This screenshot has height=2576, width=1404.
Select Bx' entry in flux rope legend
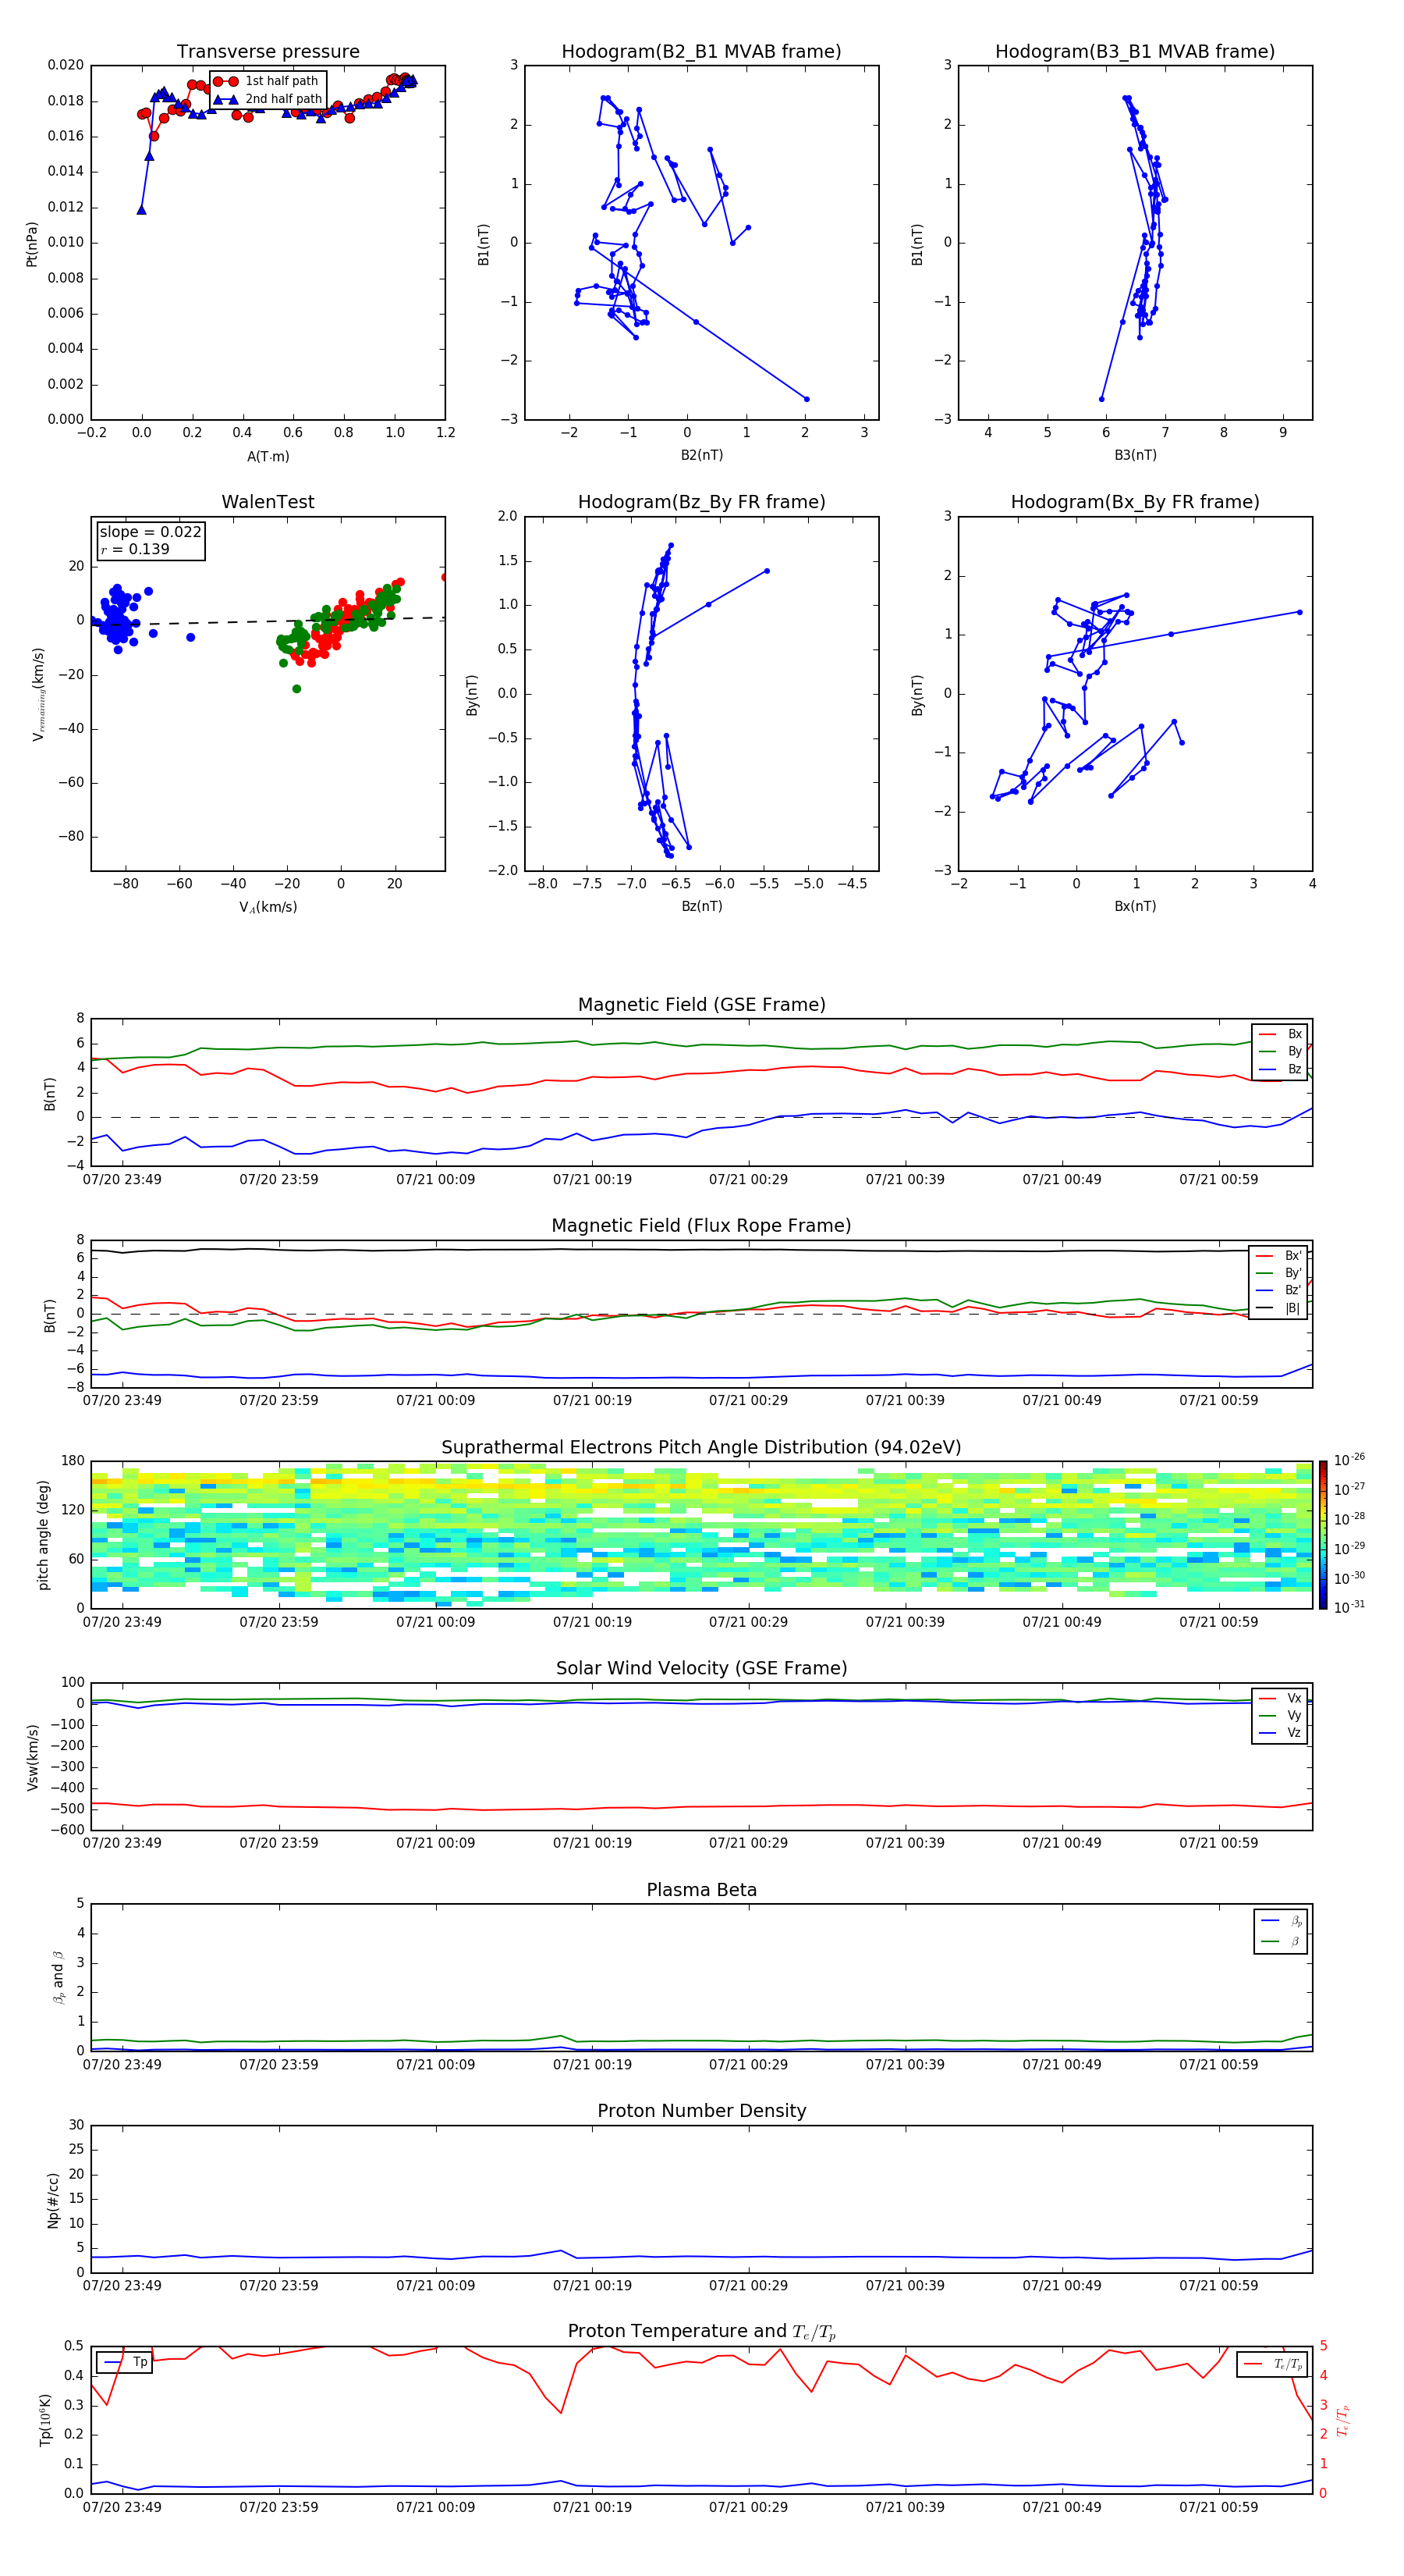(x=1279, y=1256)
